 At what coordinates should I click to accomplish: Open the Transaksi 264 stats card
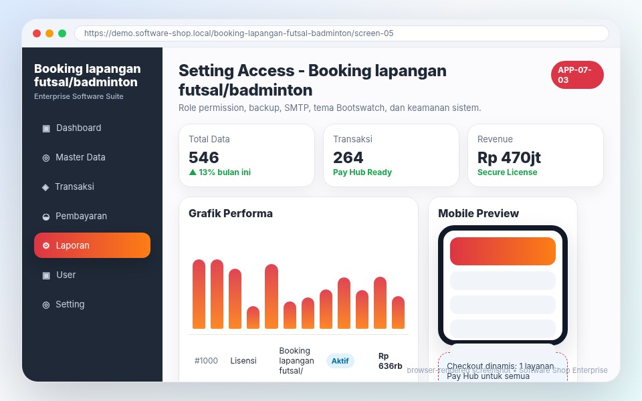[391, 156]
